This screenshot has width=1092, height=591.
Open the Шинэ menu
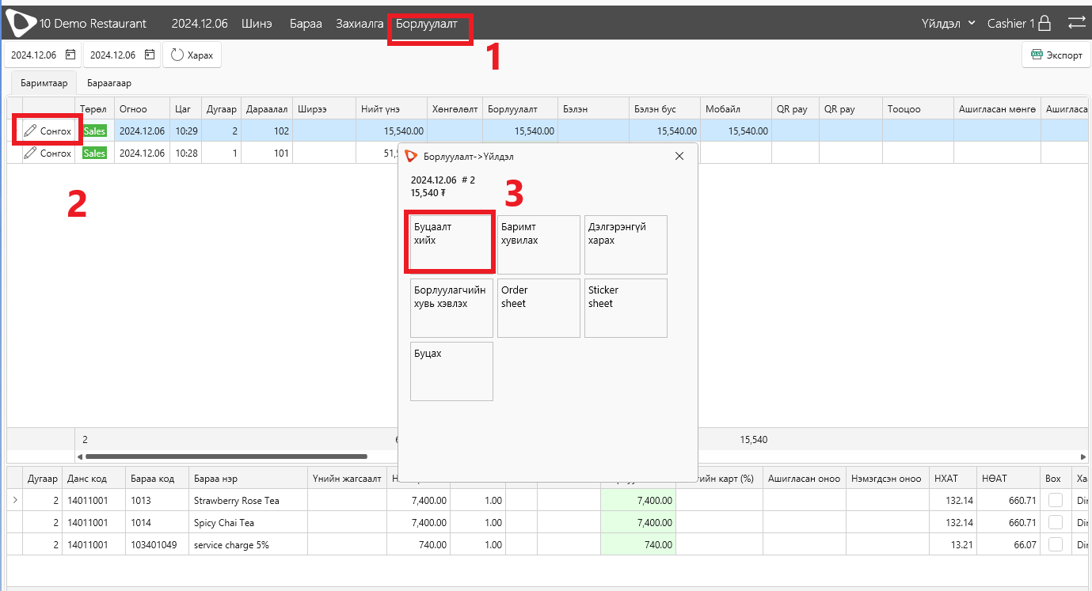(x=257, y=24)
